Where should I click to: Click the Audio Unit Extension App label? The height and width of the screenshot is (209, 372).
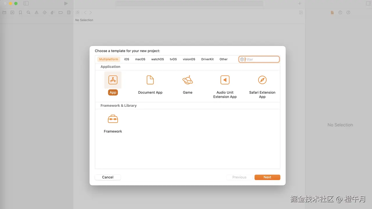tap(225, 95)
